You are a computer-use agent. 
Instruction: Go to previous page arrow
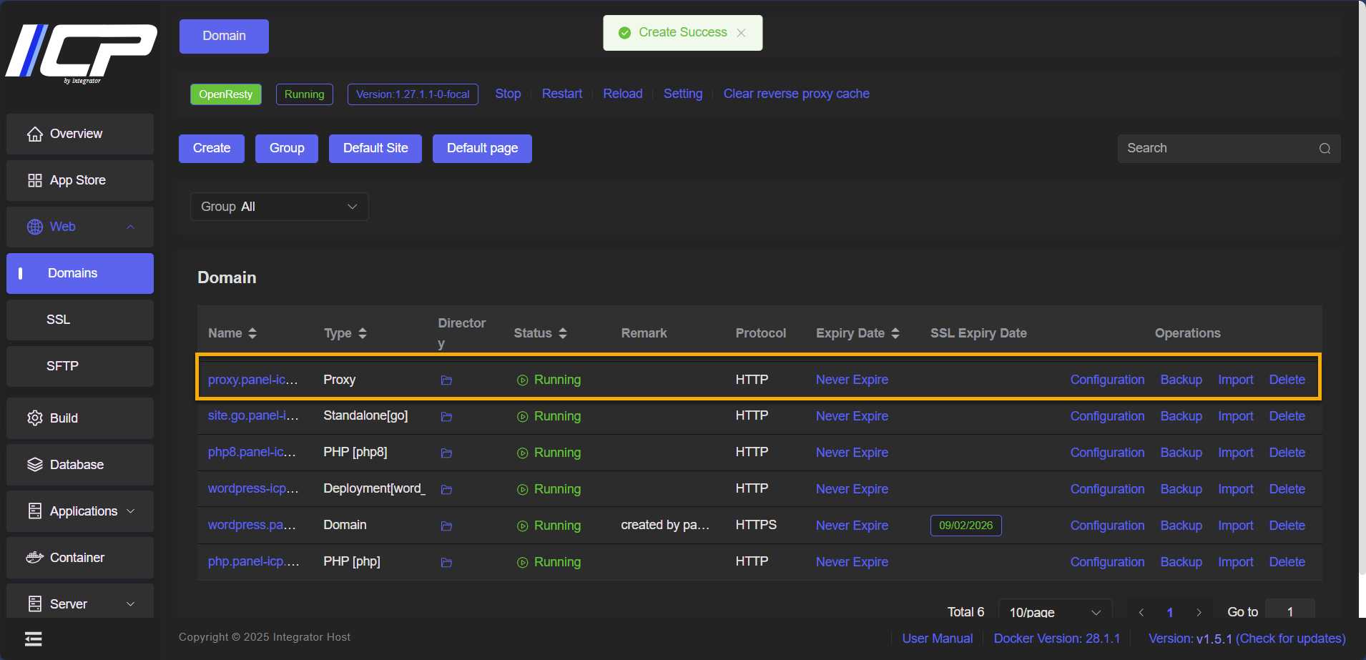click(1141, 612)
